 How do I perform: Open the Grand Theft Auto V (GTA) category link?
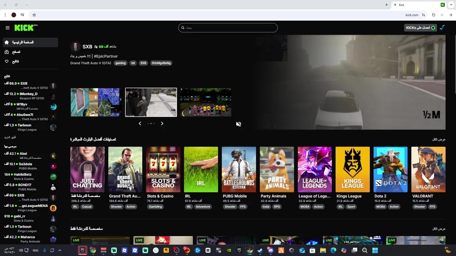tap(90, 63)
